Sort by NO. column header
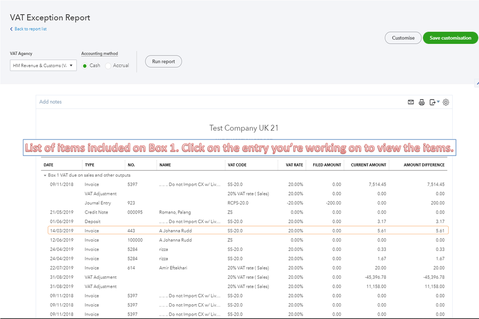The image size is (479, 319). tap(131, 165)
